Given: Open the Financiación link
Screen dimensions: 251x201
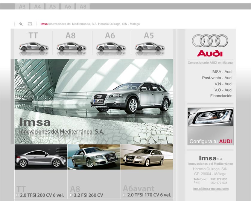Looking at the screenshot, I should (x=221, y=96).
